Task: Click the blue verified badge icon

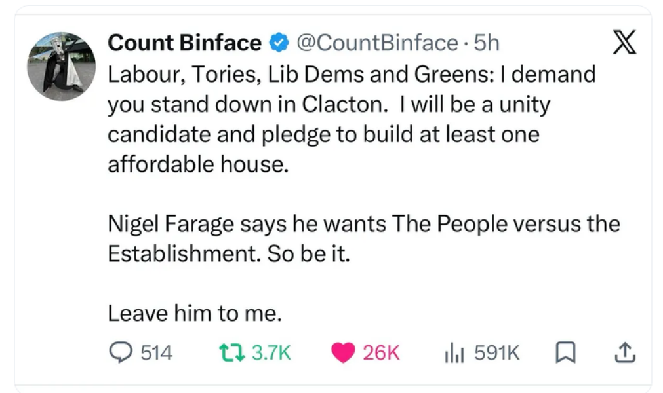Action: pyautogui.click(x=279, y=43)
